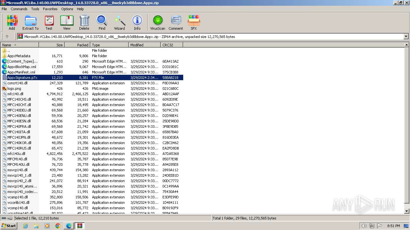
Task: Select MFC140KOR.dll file
Action: click(x=92, y=143)
